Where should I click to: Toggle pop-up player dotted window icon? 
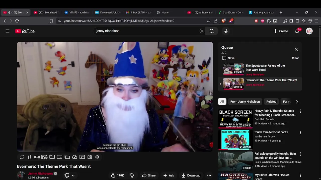coord(67,157)
